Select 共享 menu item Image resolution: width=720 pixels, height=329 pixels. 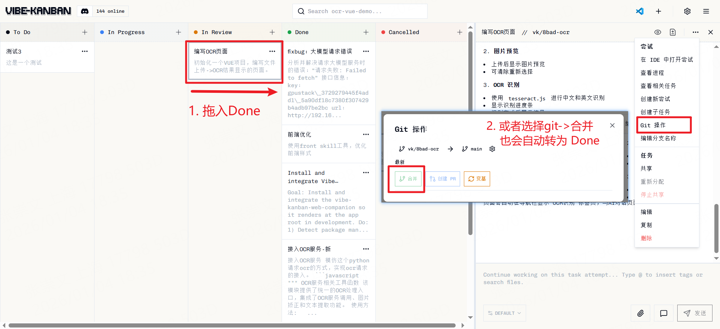(667, 168)
